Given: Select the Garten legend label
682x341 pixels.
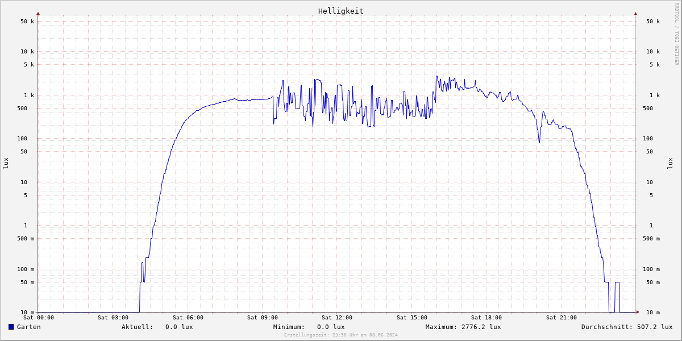Looking at the screenshot, I should [x=29, y=327].
